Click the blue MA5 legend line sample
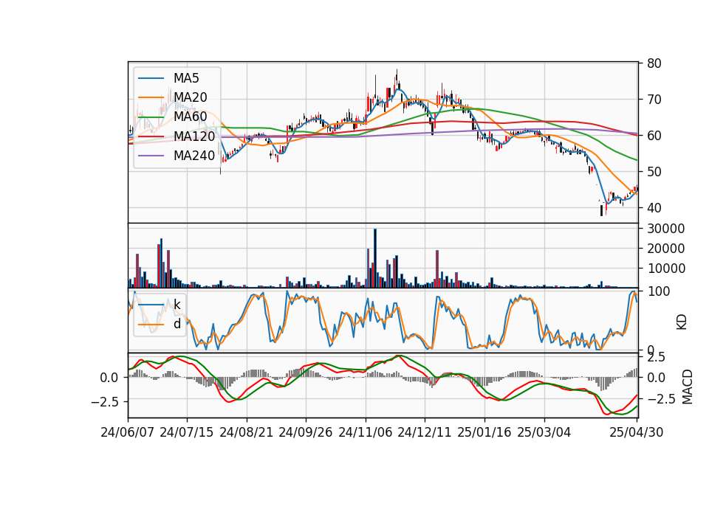 click(151, 78)
